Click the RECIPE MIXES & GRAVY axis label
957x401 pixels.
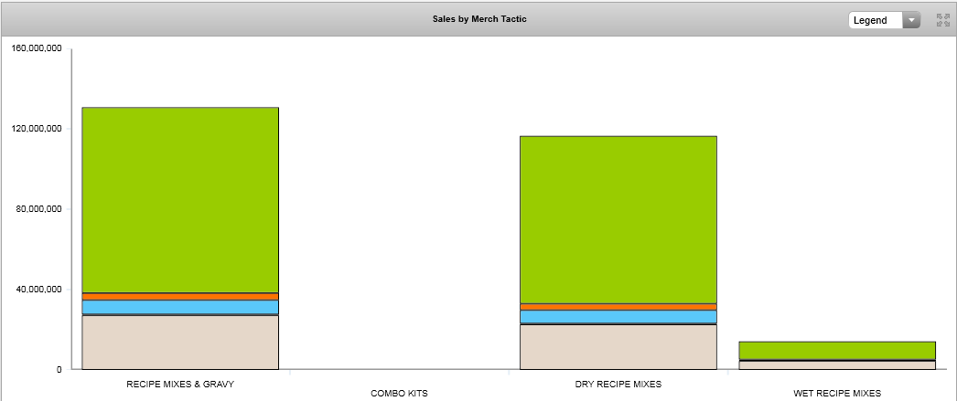(x=180, y=385)
